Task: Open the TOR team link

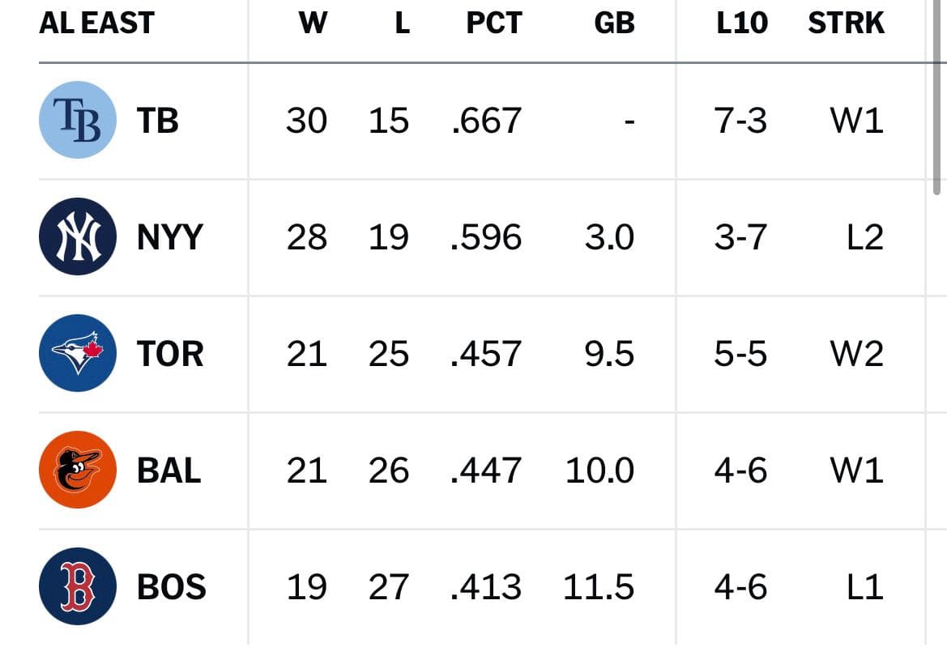Action: click(x=170, y=354)
